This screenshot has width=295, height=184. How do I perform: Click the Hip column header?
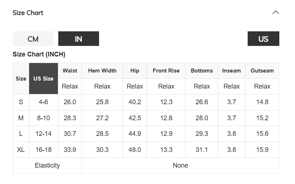[135, 71]
